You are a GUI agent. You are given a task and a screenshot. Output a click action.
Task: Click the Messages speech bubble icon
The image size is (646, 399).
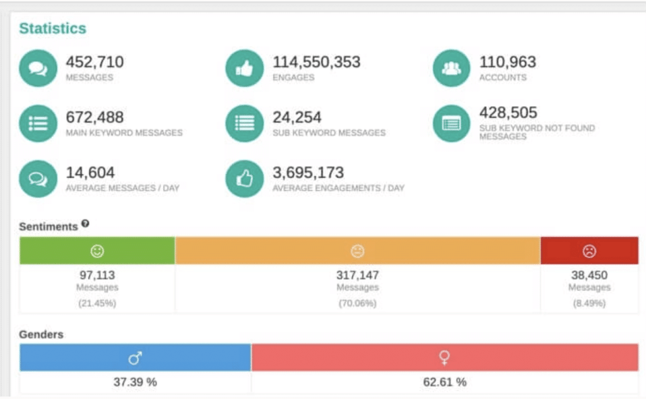[38, 68]
